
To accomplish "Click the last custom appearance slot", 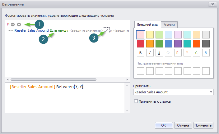I will (206, 71).
